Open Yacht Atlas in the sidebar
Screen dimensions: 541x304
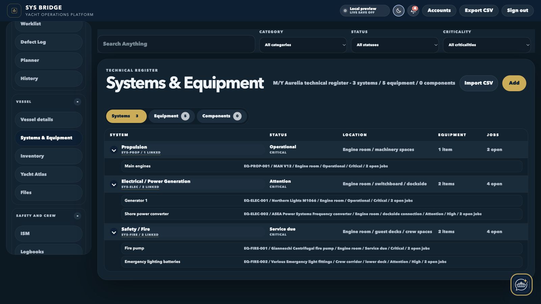pyautogui.click(x=49, y=174)
